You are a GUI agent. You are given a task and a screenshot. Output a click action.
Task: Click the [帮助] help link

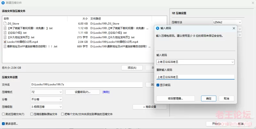point(106,92)
